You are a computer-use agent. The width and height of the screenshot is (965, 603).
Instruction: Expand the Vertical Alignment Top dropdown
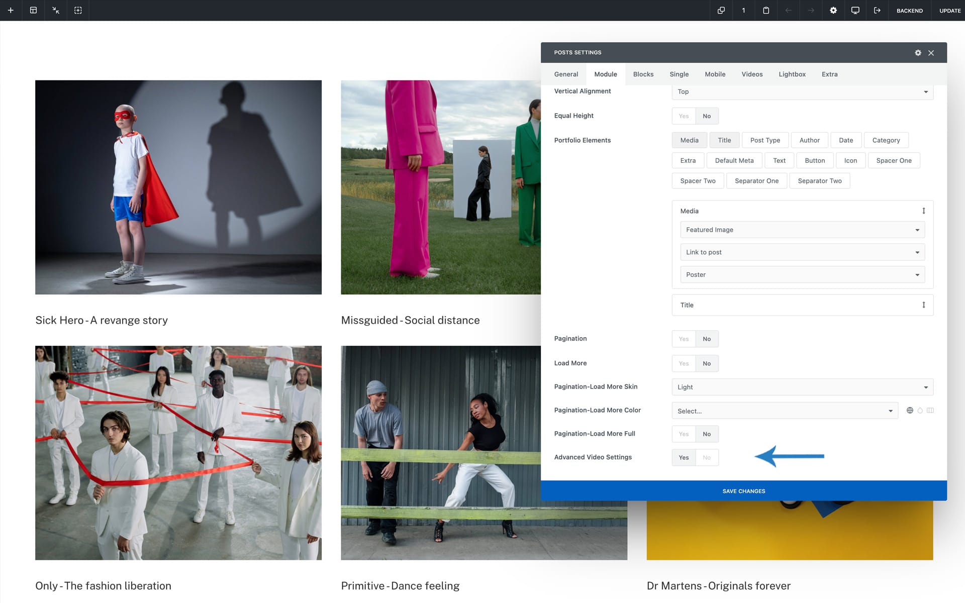point(802,91)
